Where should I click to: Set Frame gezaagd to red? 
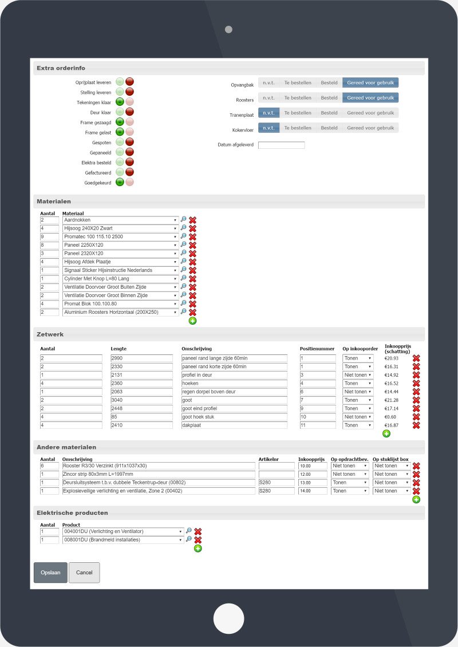[129, 122]
